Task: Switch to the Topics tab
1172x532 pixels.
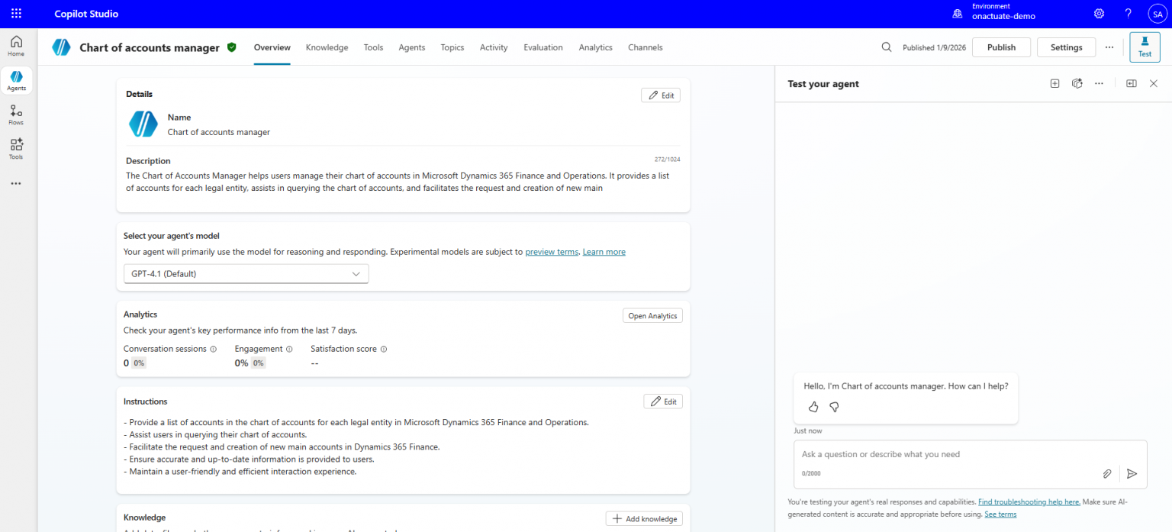Action: coord(452,47)
